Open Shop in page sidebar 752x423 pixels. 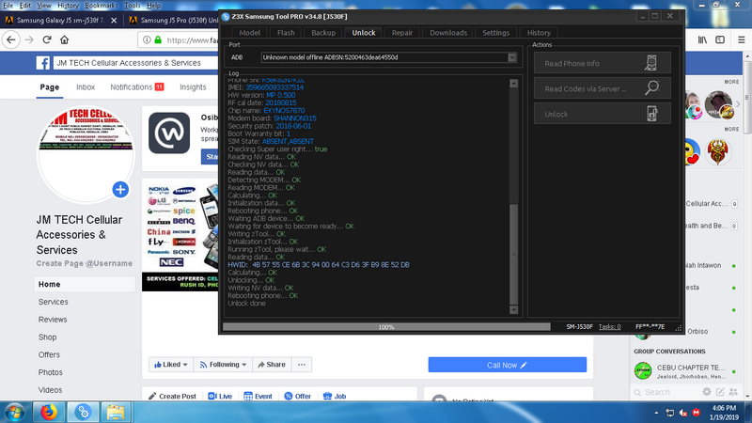tap(48, 337)
